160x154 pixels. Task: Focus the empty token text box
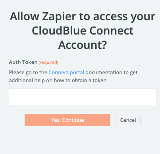click(83, 97)
